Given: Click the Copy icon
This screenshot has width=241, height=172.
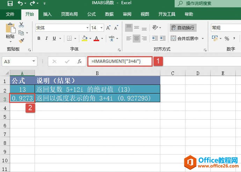Looking at the screenshot, I should click(x=21, y=33).
